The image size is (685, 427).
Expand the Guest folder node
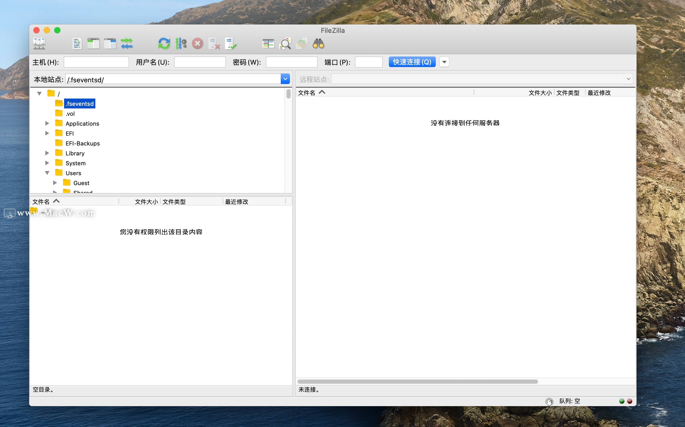55,183
